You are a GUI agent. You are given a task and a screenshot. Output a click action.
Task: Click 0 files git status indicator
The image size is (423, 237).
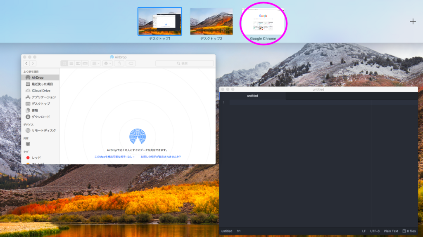409,231
